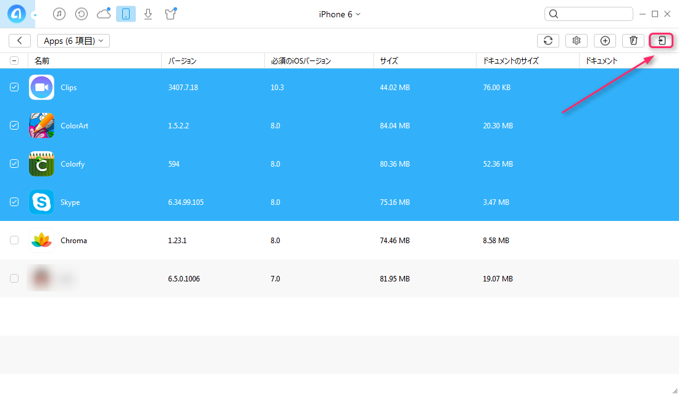Refresh the app list
Viewport: 679px width, 395px height.
[548, 41]
